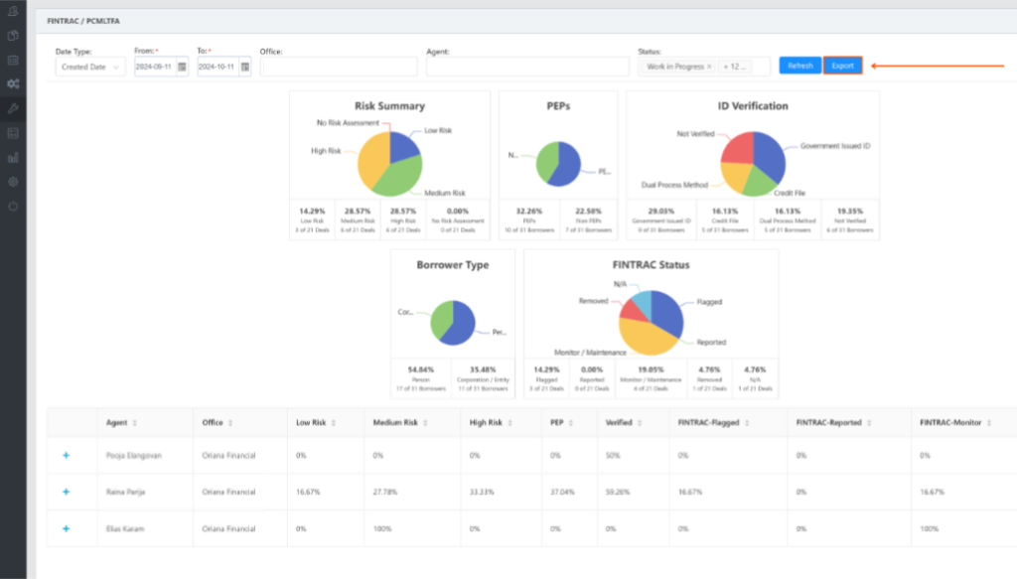
Task: Click into the Office filter field
Action: [x=339, y=67]
